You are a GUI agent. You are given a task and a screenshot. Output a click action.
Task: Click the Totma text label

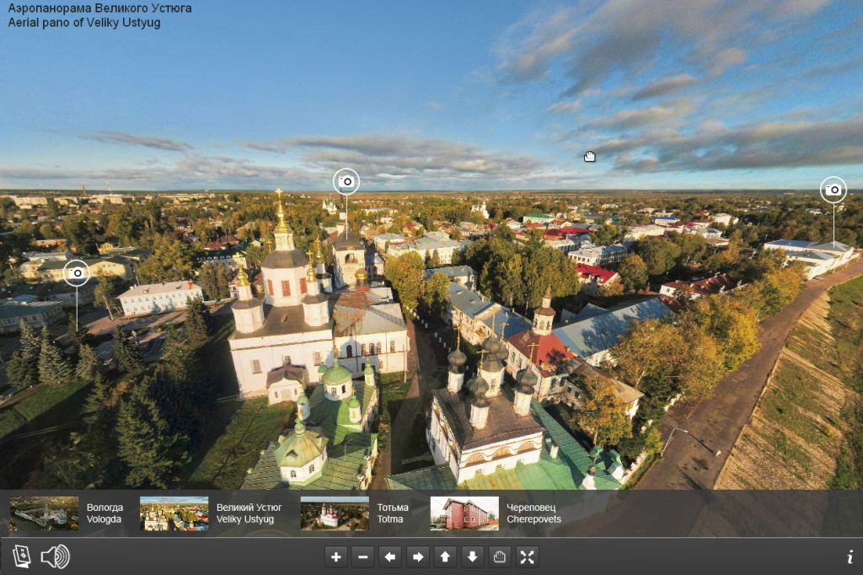[393, 513]
